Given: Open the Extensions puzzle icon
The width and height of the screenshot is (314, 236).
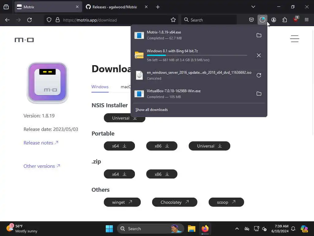Looking at the screenshot, I should point(285,20).
